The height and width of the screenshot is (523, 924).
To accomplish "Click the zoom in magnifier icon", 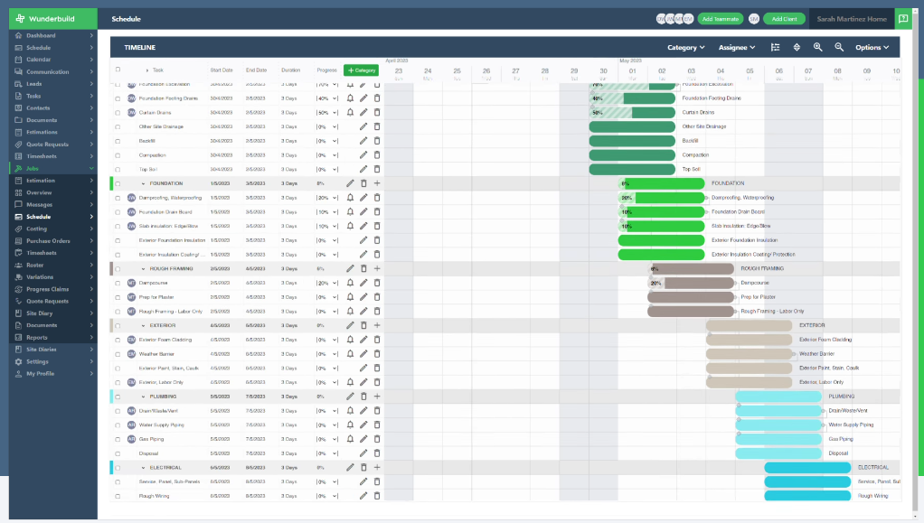I will click(x=817, y=47).
